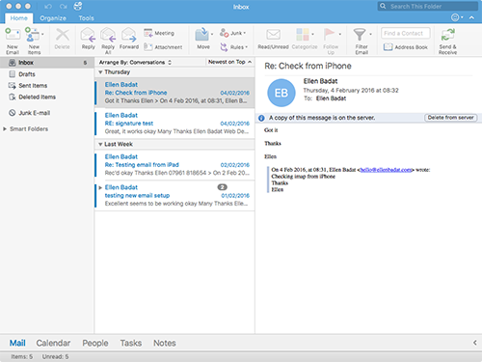This screenshot has width=482, height=362.
Task: Open the New Items dropdown arrow
Action: pyautogui.click(x=42, y=34)
